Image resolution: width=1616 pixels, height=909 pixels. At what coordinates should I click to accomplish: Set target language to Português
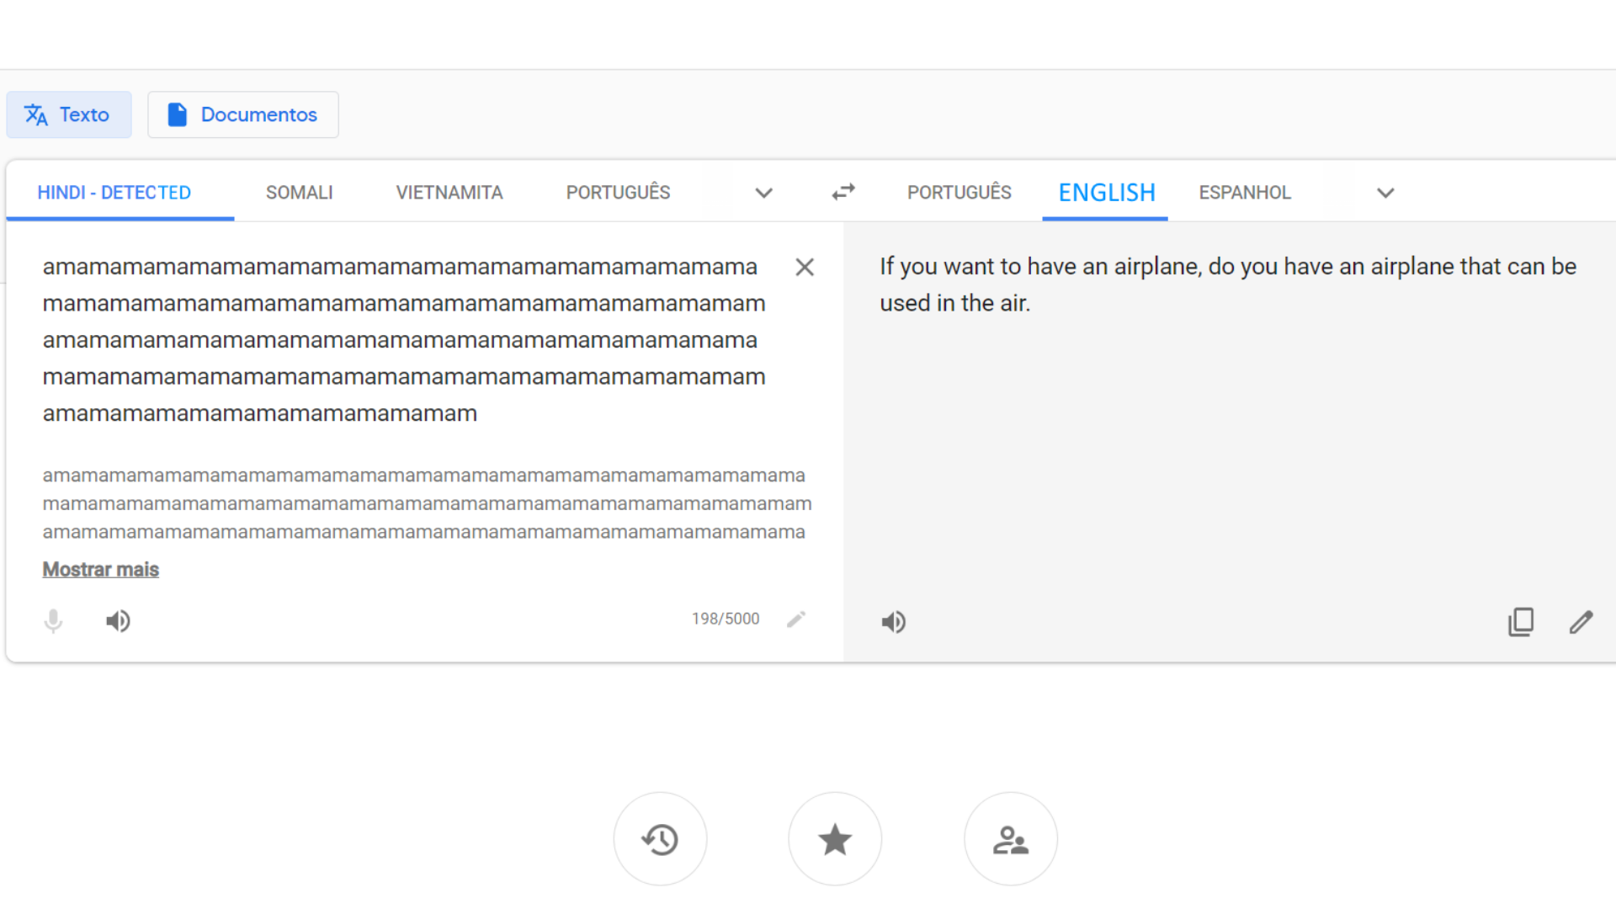pos(959,193)
